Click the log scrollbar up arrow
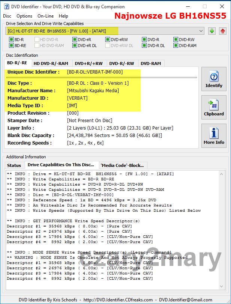Screen dimensions: 231x304 (x=221, y=174)
